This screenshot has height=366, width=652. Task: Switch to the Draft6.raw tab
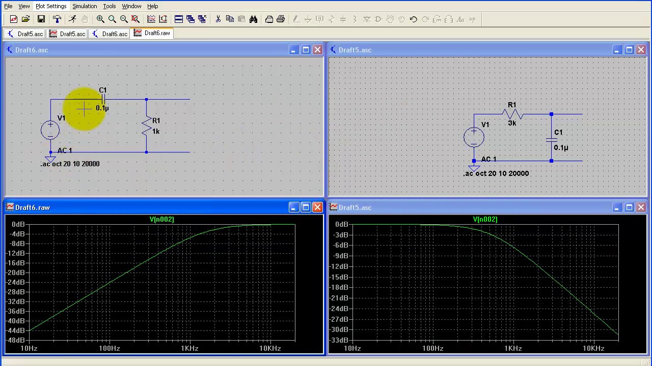pyautogui.click(x=152, y=33)
